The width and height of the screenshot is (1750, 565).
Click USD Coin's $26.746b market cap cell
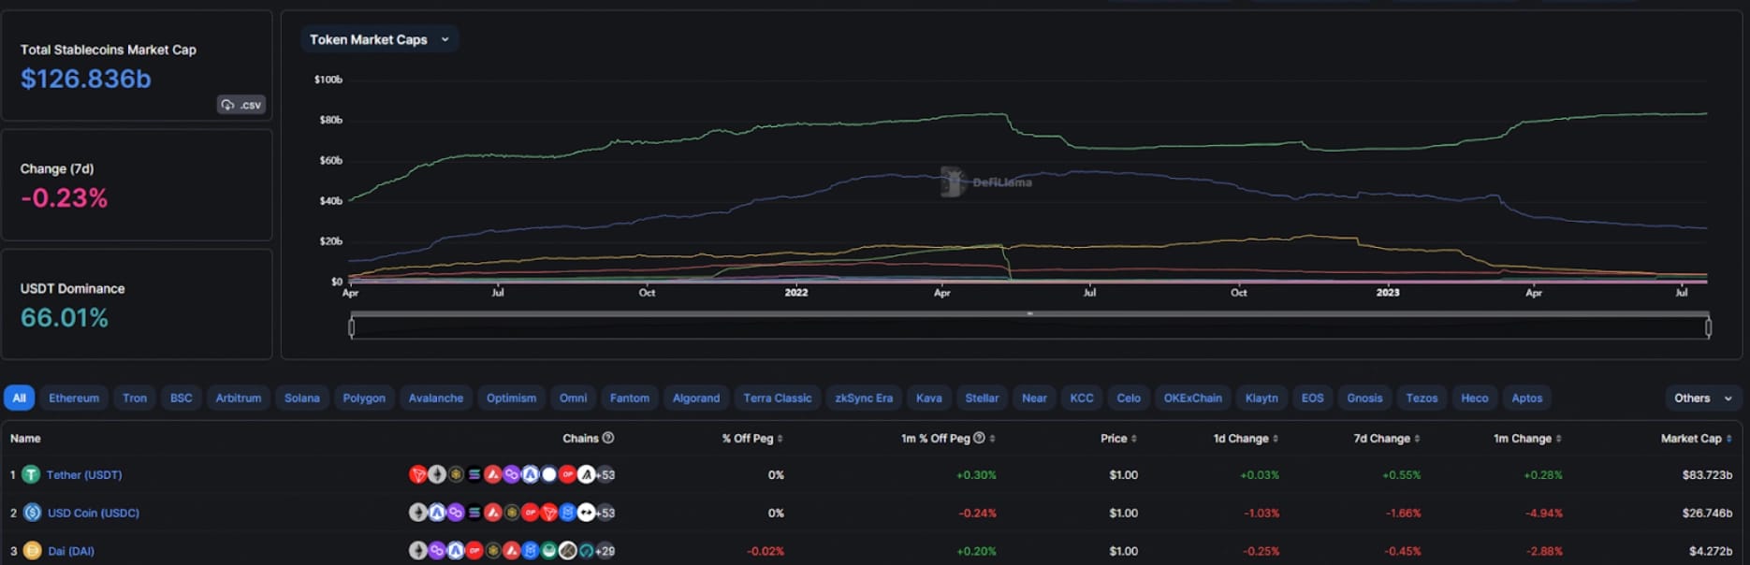click(1707, 513)
